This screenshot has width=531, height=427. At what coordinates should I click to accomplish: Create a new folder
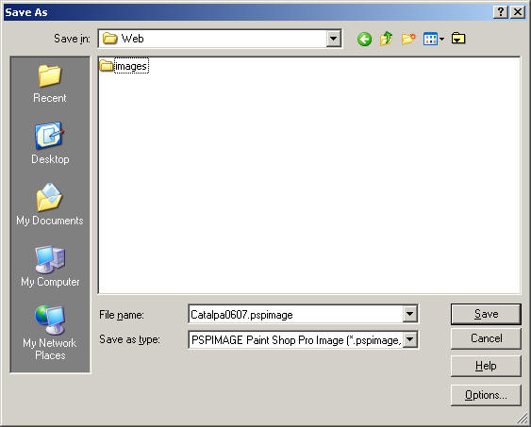[x=408, y=40]
